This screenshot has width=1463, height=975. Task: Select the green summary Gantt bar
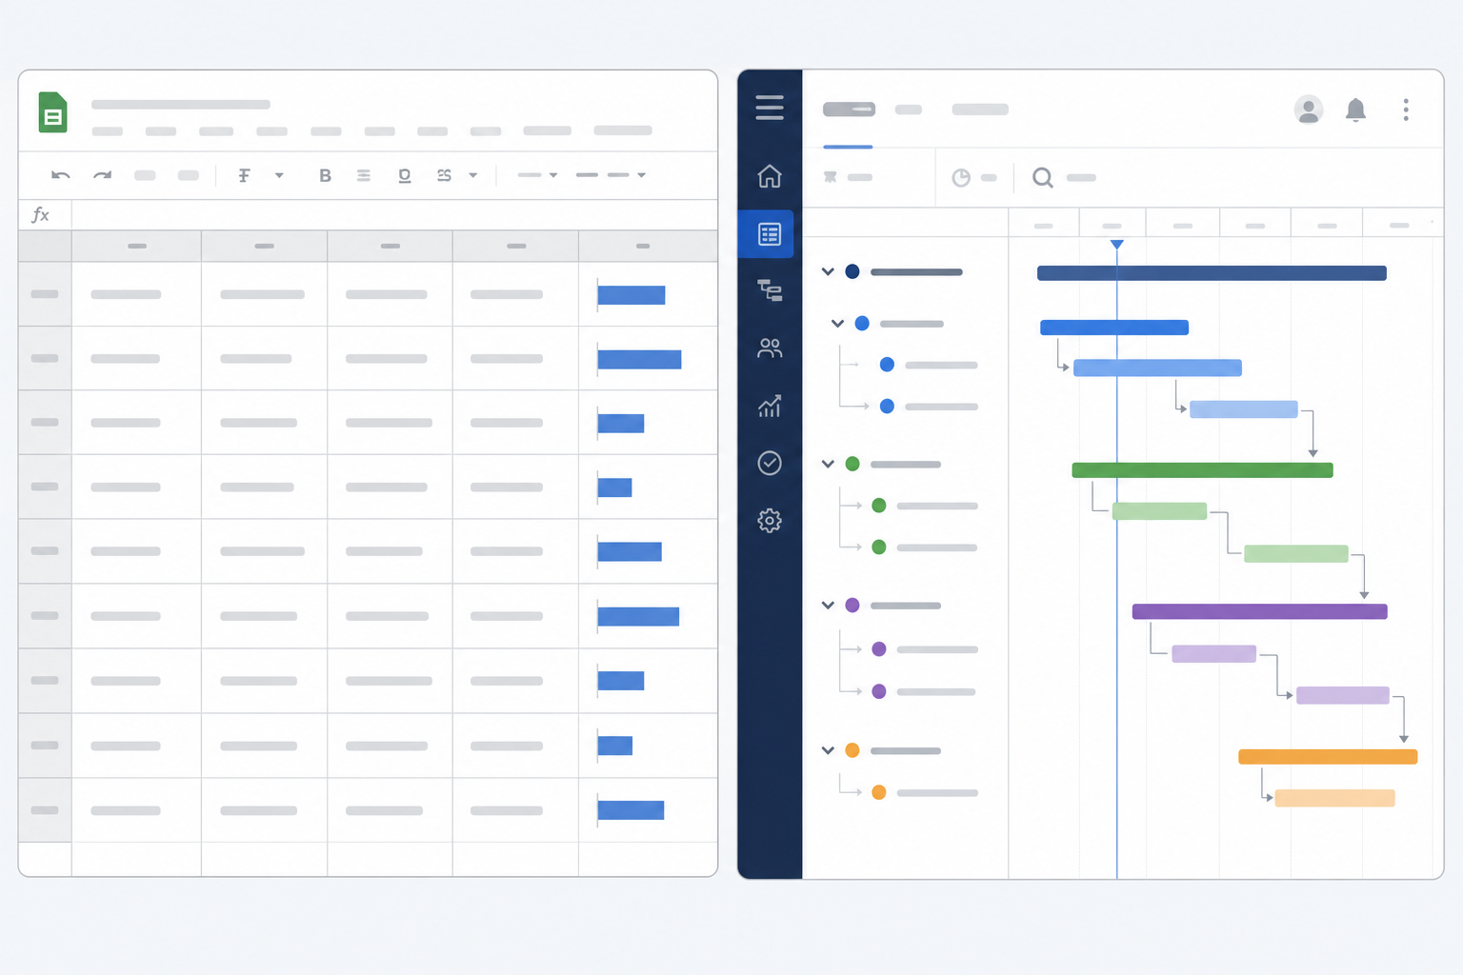pos(1202,470)
